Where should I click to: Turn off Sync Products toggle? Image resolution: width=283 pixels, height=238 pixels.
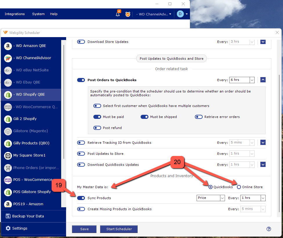tap(81, 198)
